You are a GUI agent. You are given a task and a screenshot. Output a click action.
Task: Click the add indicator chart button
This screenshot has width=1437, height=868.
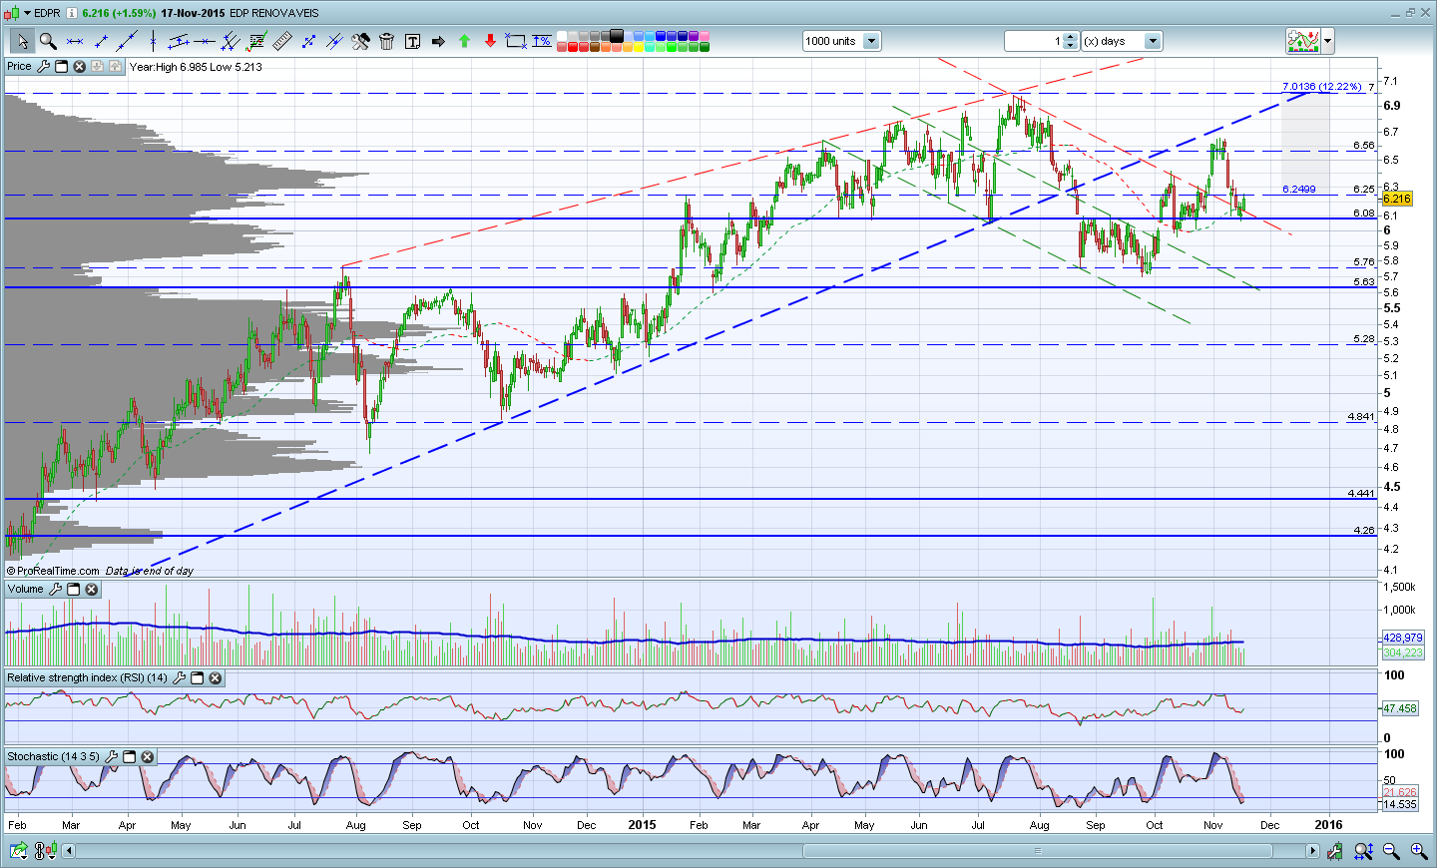(x=1303, y=41)
